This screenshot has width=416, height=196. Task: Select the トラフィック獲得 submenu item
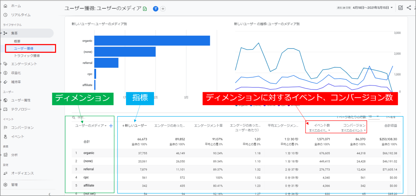coord(27,56)
